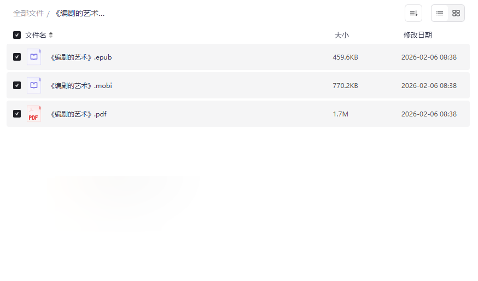Click the epub file book icon
The width and height of the screenshot is (478, 281).
point(34,57)
